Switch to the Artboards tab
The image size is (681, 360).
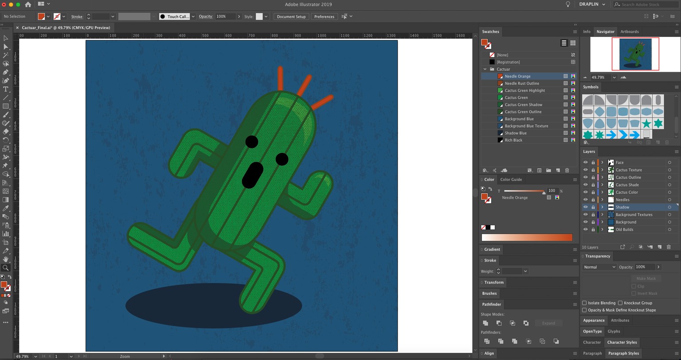(630, 31)
